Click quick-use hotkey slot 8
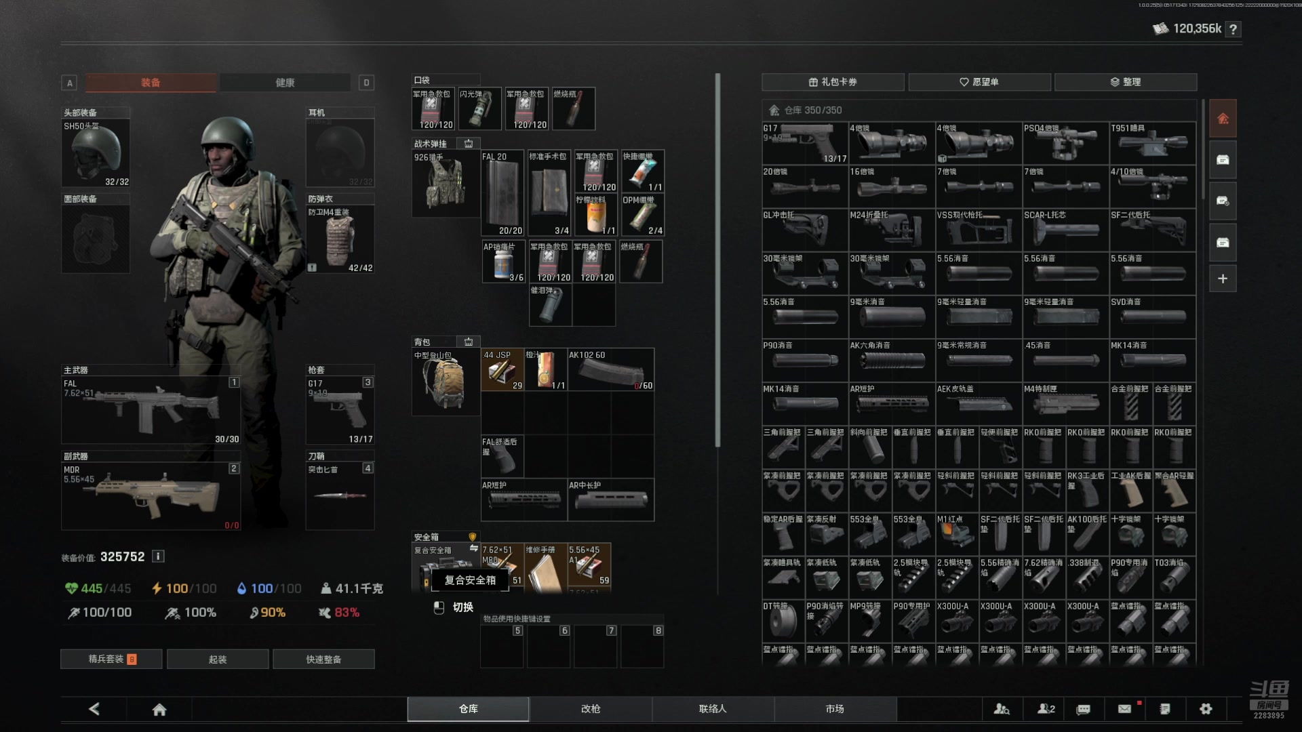The width and height of the screenshot is (1302, 732). (642, 646)
